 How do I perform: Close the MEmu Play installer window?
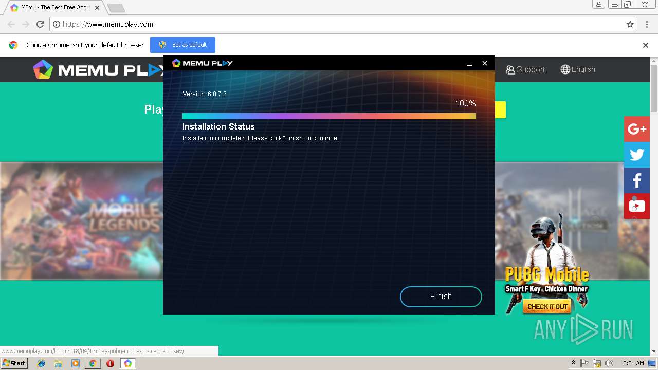pyautogui.click(x=484, y=63)
